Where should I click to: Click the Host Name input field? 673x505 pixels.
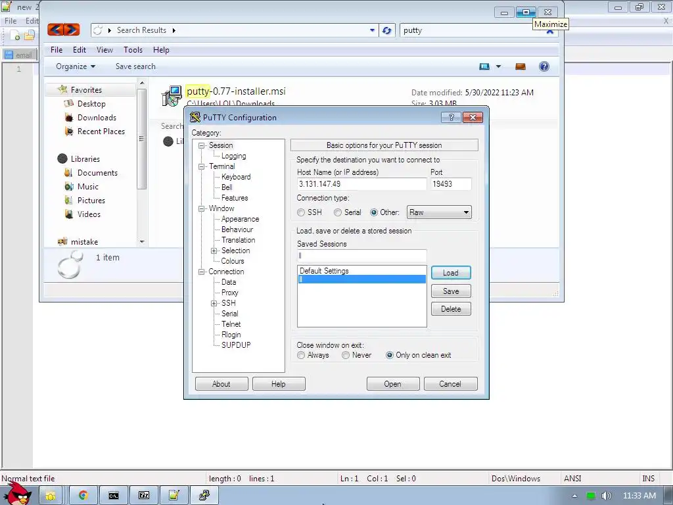(x=361, y=184)
